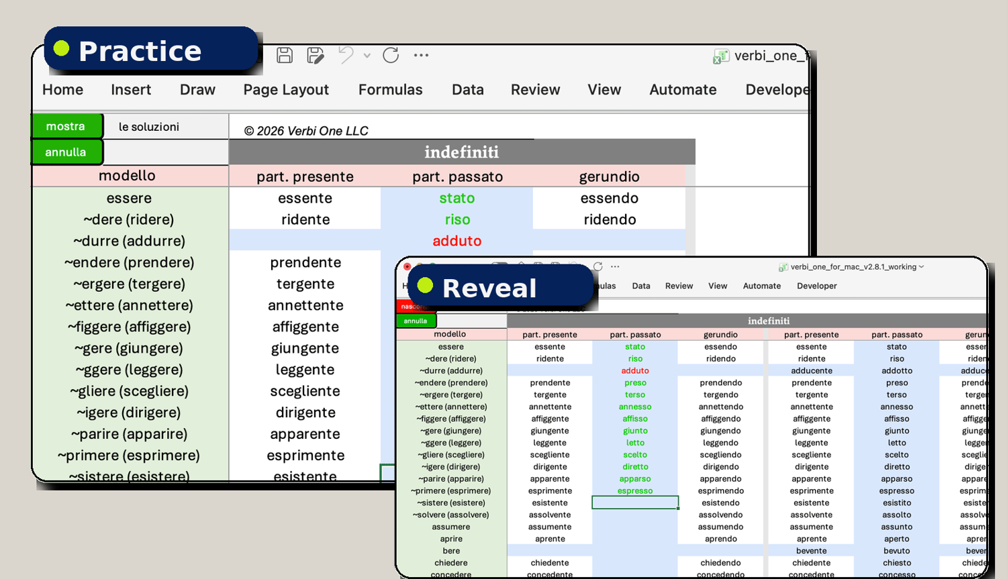This screenshot has height=579, width=1007.
Task: Click the Redo circular arrow in Reveal window
Action: [597, 266]
